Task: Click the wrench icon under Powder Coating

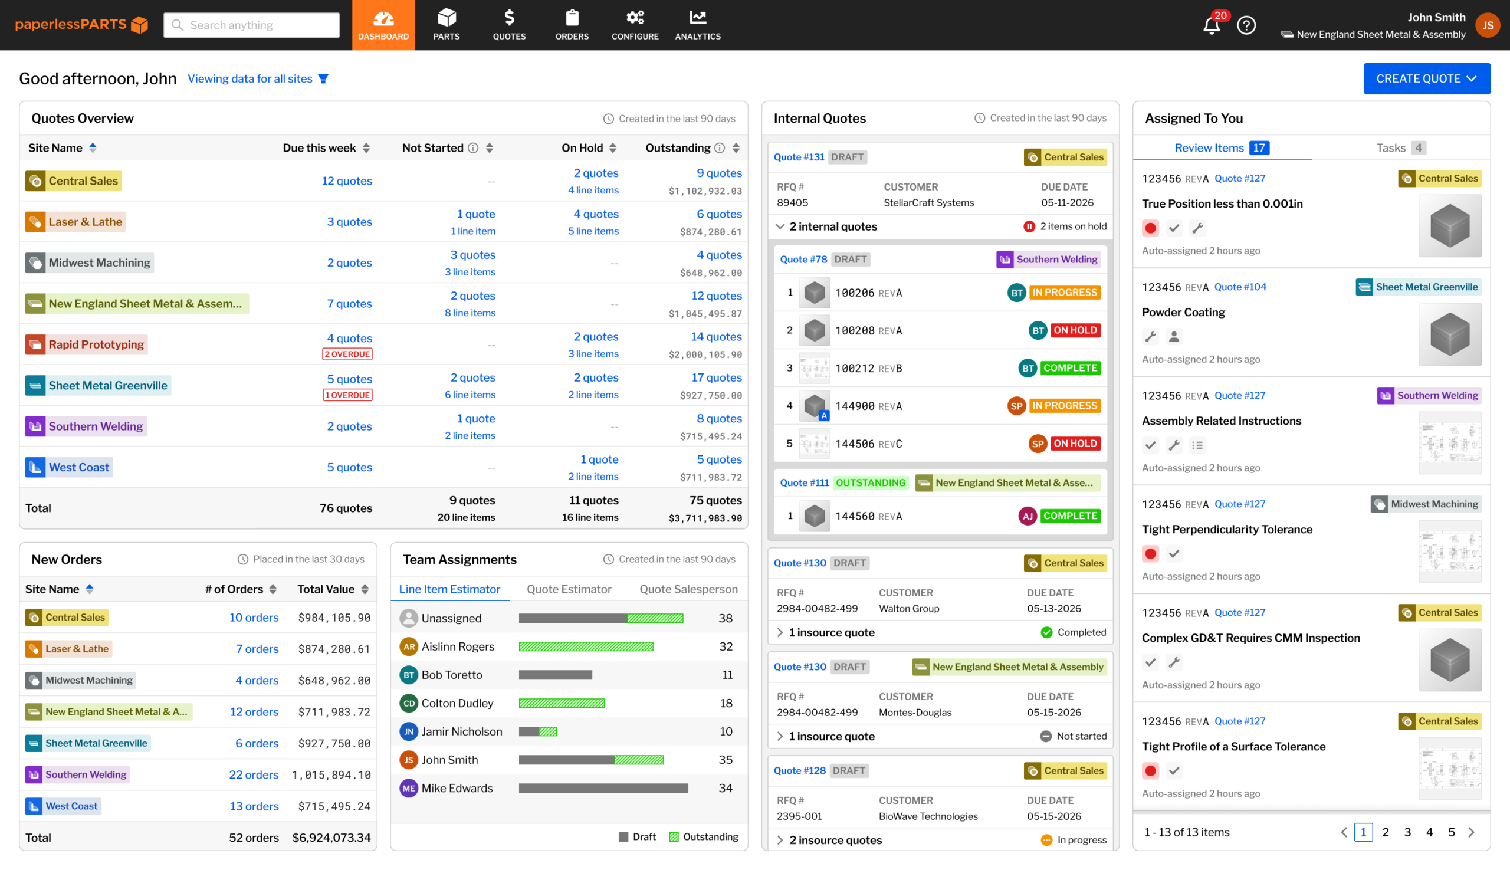Action: coord(1150,336)
